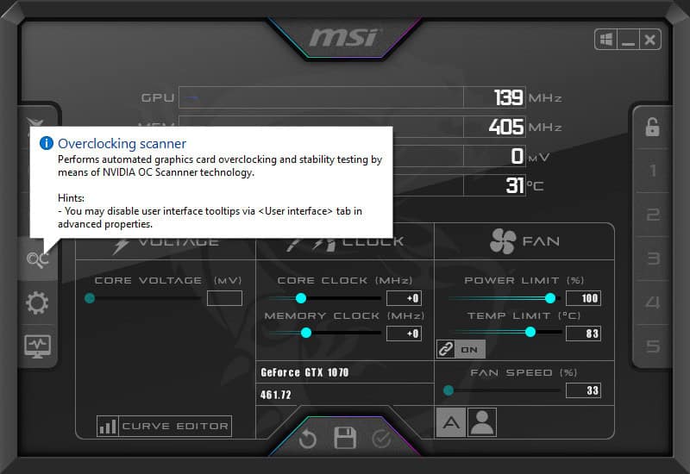Select profile slot 2
The image size is (690, 474).
(x=653, y=215)
